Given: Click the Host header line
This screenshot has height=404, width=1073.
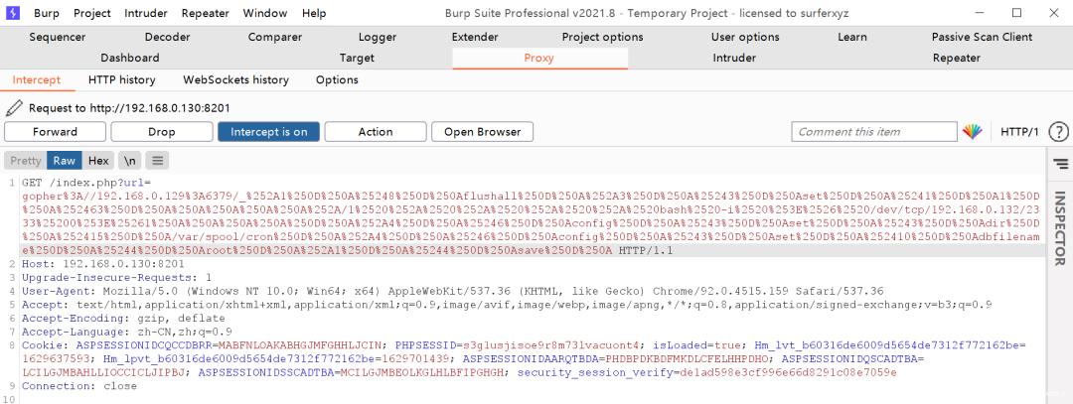Looking at the screenshot, I should (102, 264).
